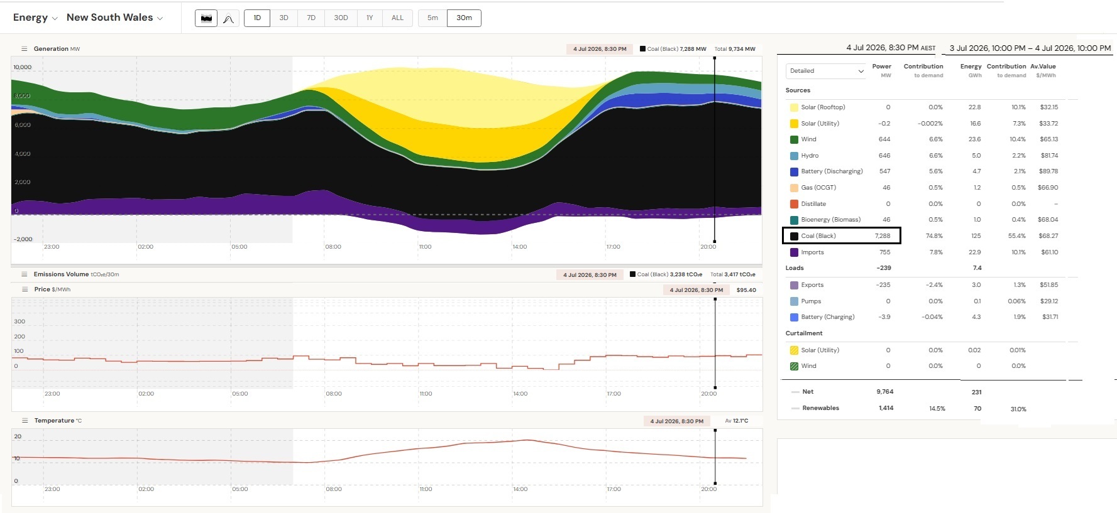This screenshot has width=1117, height=513.
Task: Open the Generation panel hamburger menu
Action: pos(25,49)
